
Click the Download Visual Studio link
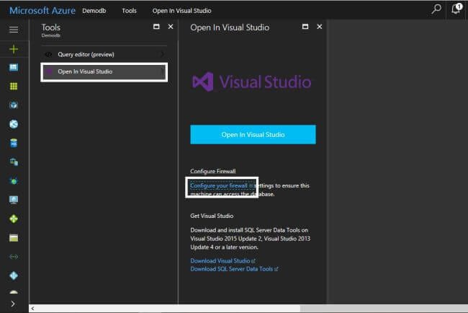pyautogui.click(x=220, y=260)
